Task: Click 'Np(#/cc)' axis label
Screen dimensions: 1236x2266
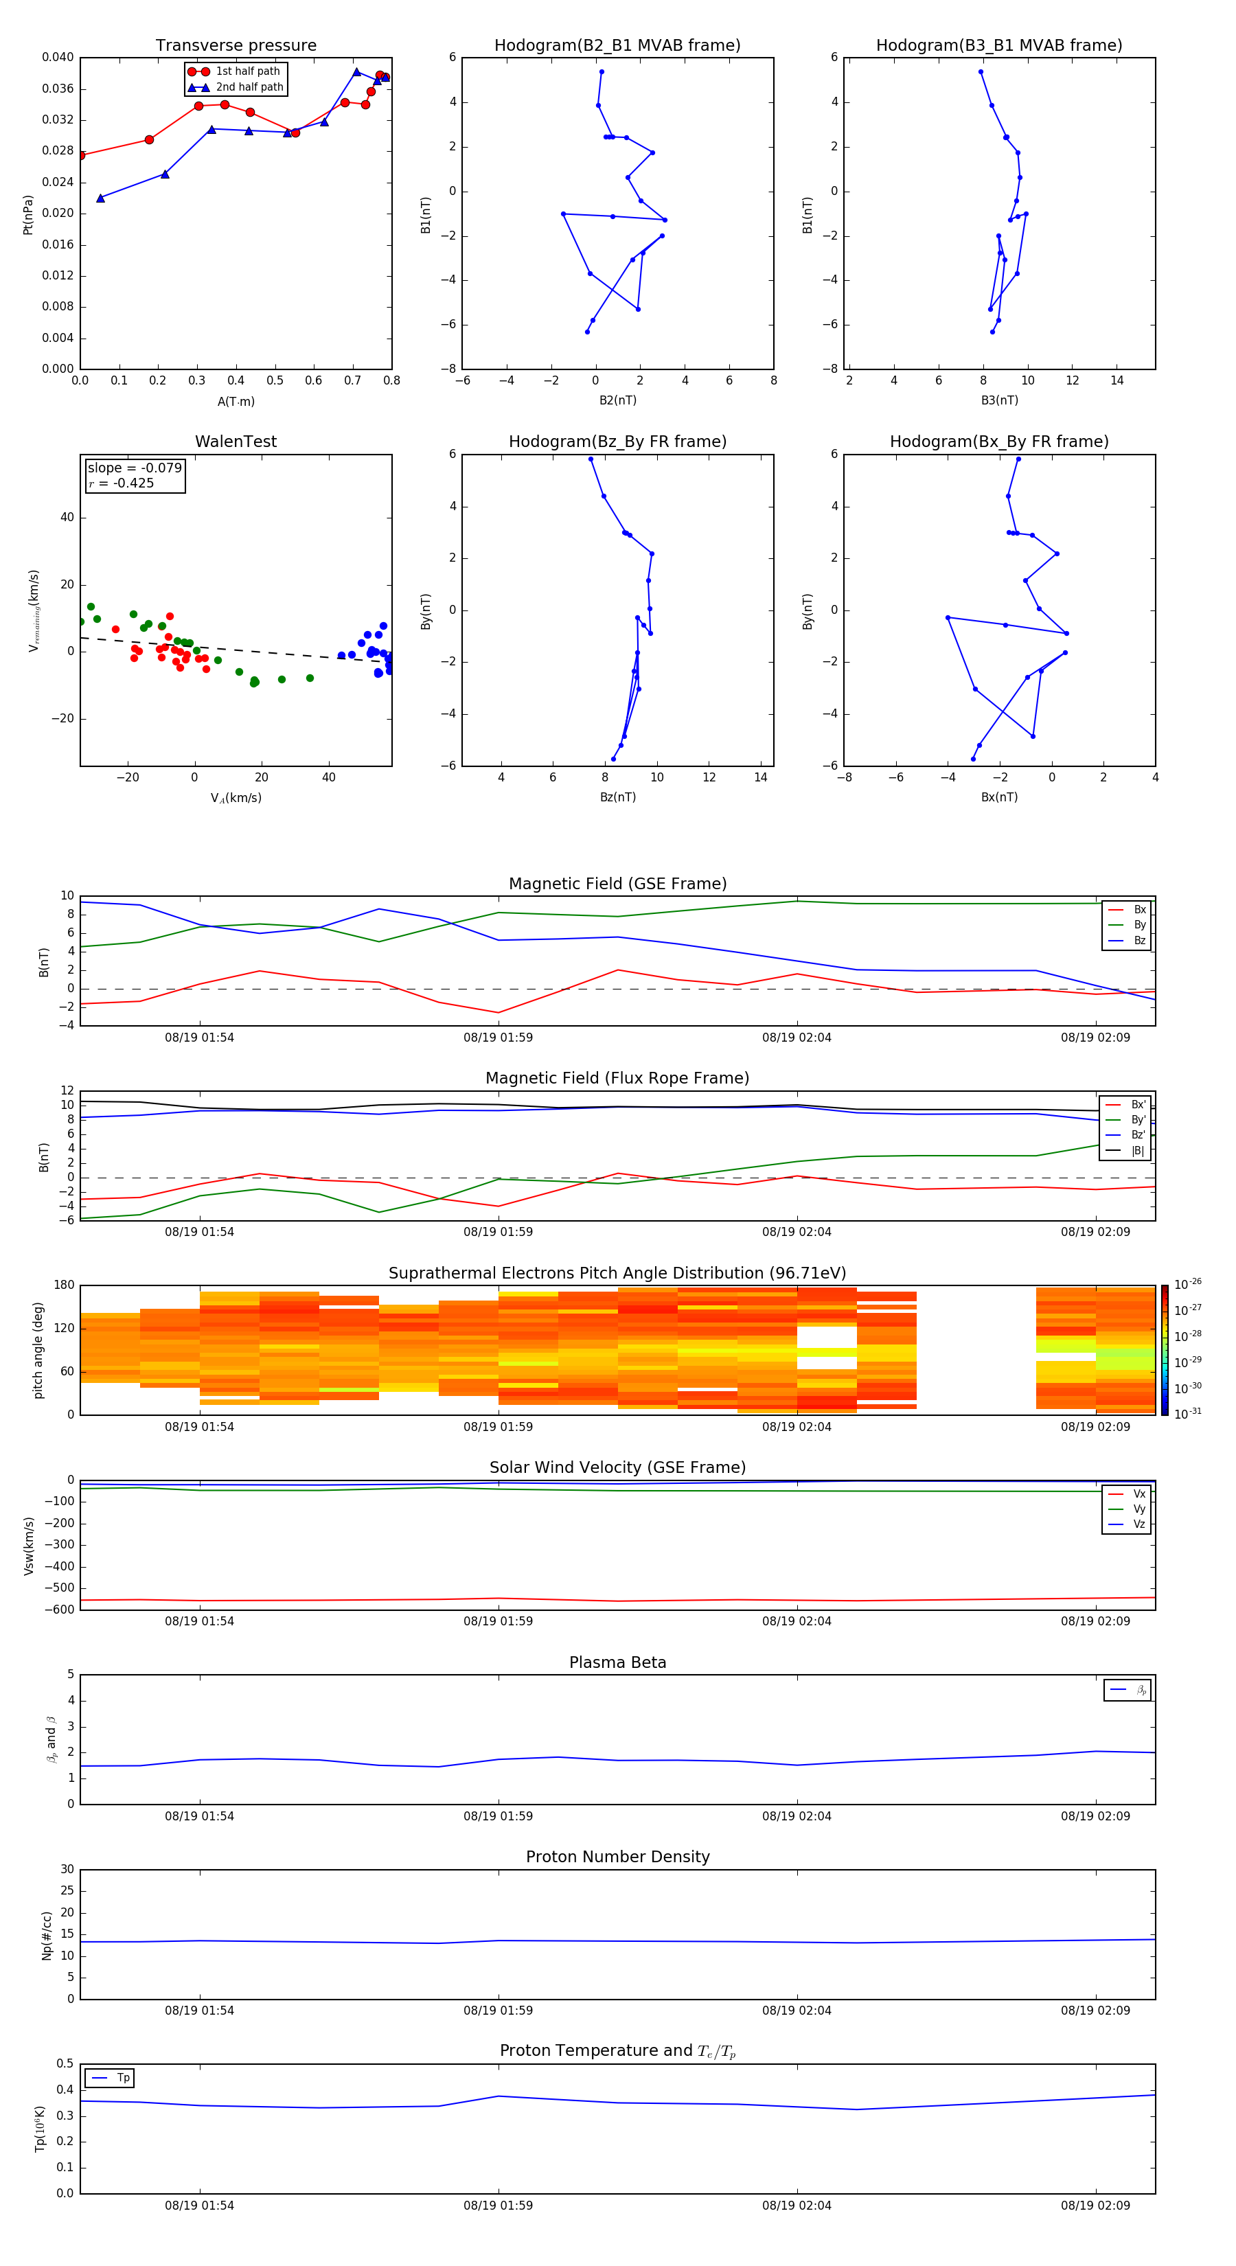Action: tap(47, 1935)
